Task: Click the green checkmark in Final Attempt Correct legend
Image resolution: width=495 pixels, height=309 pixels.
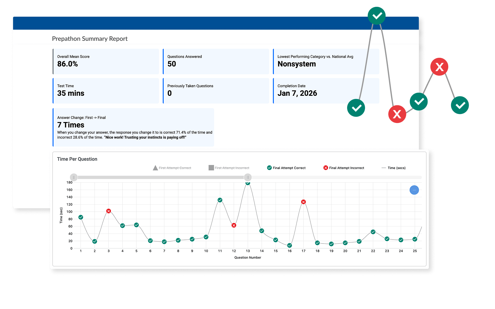Action: [x=269, y=168]
